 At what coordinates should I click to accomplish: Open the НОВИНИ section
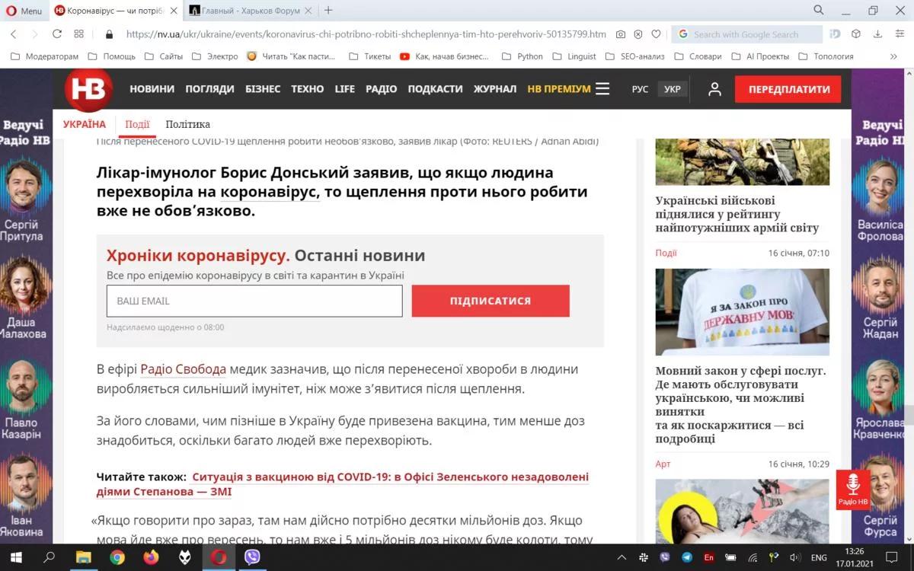tap(152, 89)
